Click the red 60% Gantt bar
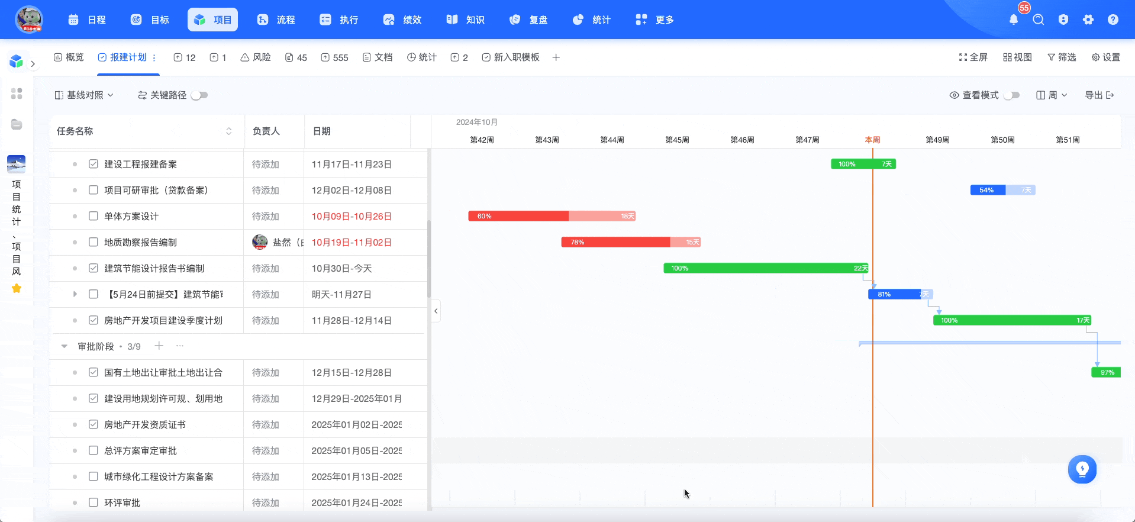The height and width of the screenshot is (522, 1135). tap(552, 216)
